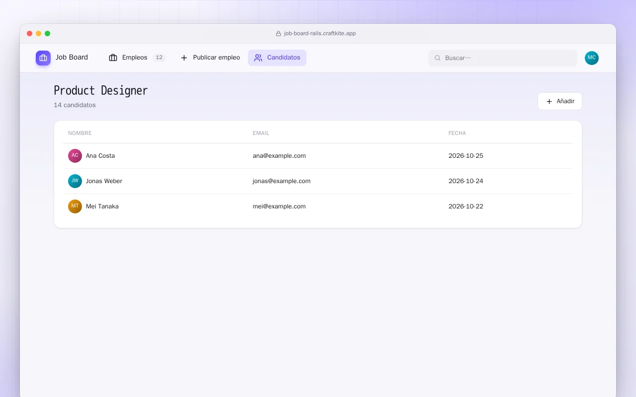Click the EMAIL column header
Image resolution: width=636 pixels, height=397 pixels.
(x=261, y=133)
